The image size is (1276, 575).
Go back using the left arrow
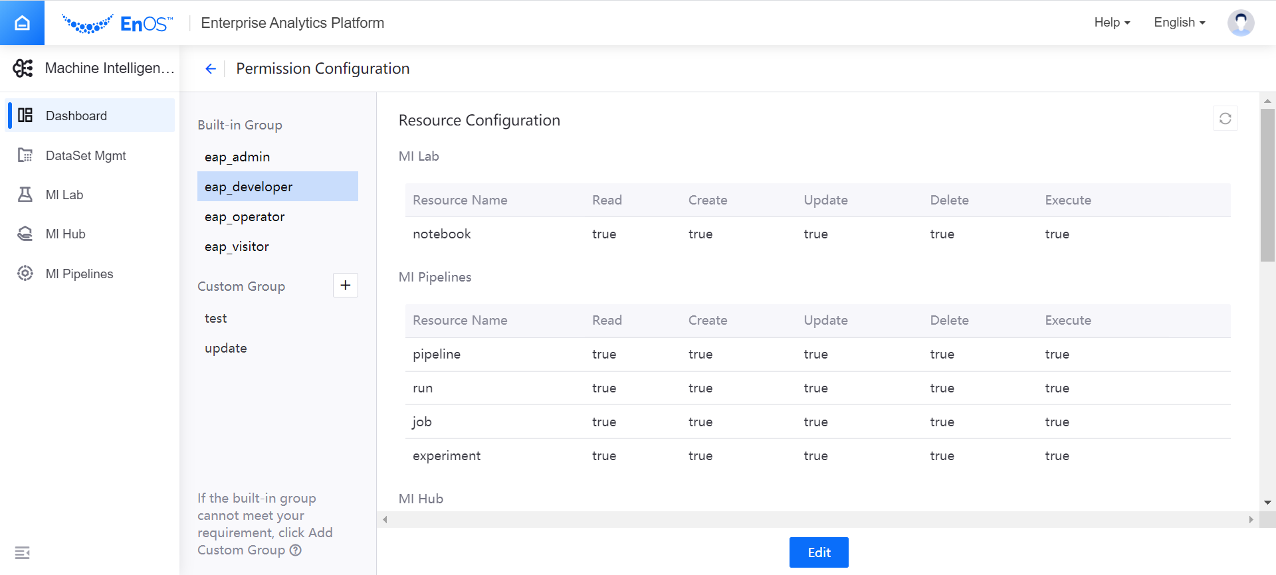pos(211,68)
